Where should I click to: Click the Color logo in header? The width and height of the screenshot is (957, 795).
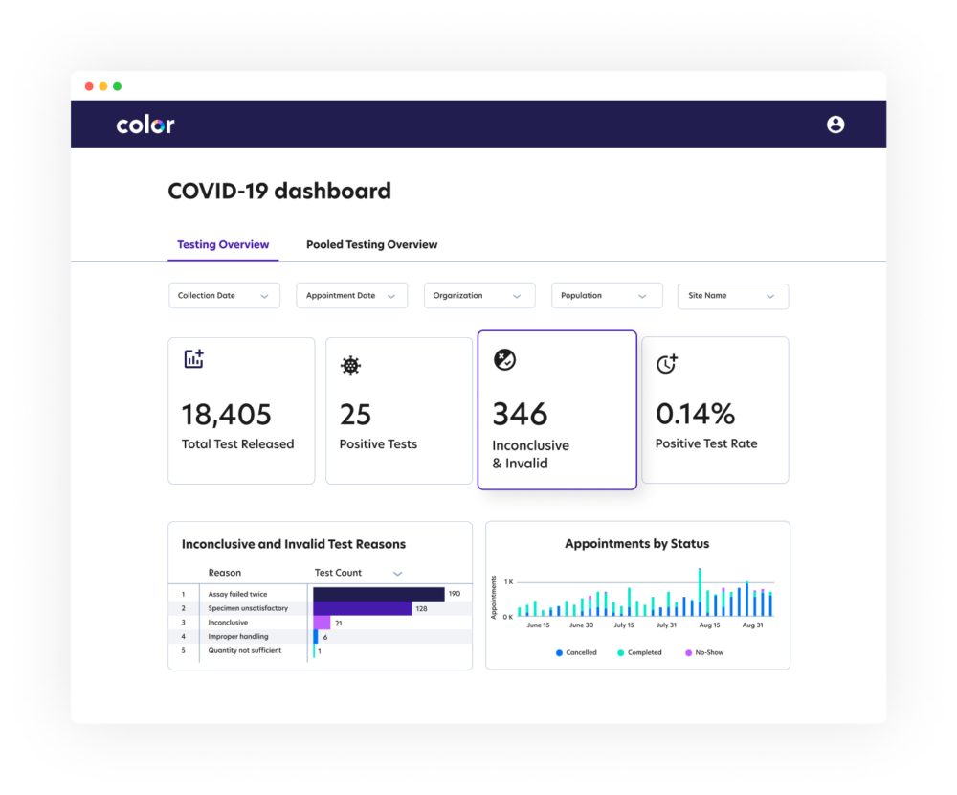point(145,125)
